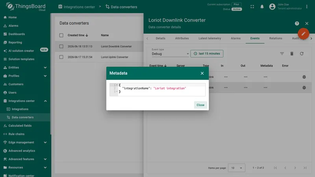Open the Event type Debug dropdown
Screen dimensions: 315x177
(x=170, y=54)
